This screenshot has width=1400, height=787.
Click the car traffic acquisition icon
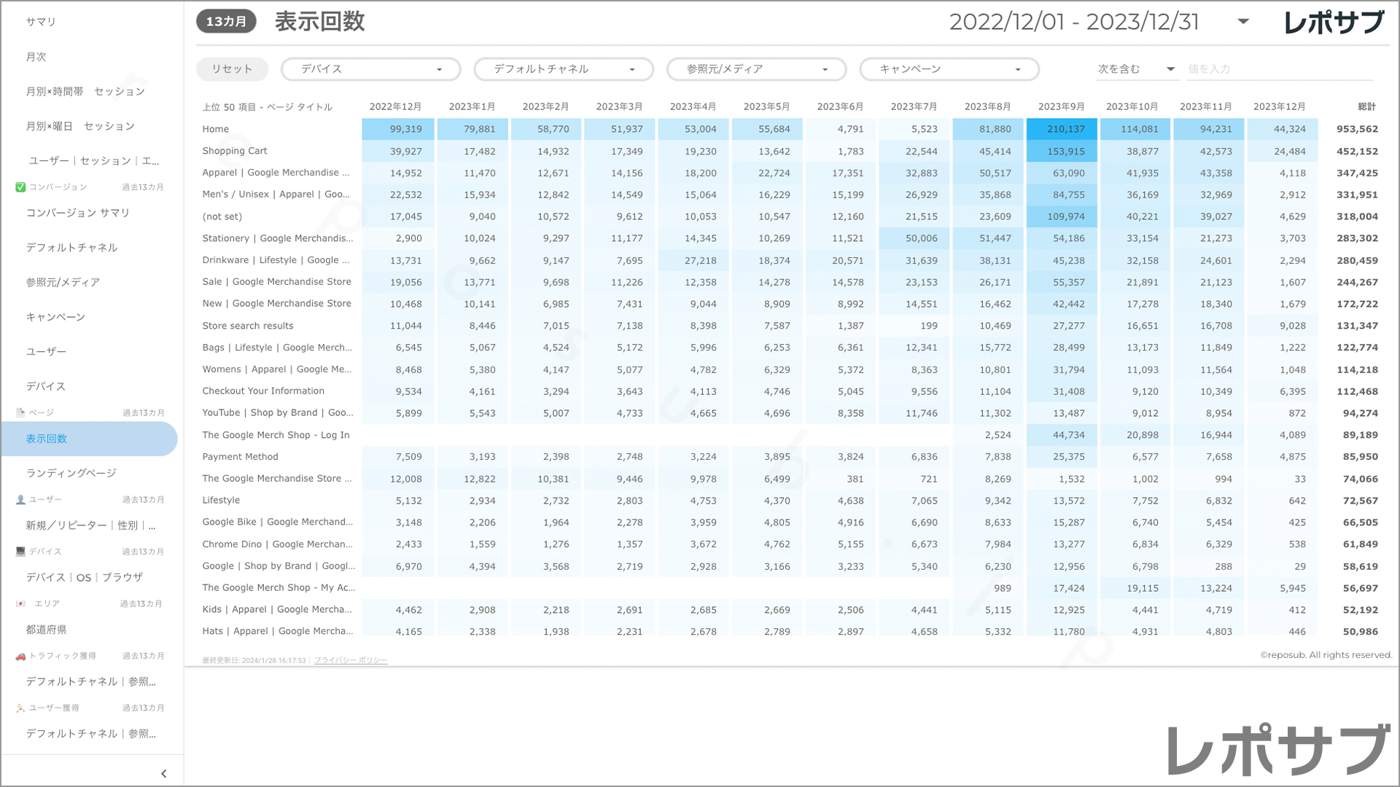point(20,656)
